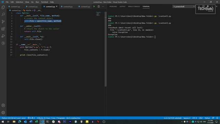
Task: Open the File menu
Action: pyautogui.click(x=7, y=2)
